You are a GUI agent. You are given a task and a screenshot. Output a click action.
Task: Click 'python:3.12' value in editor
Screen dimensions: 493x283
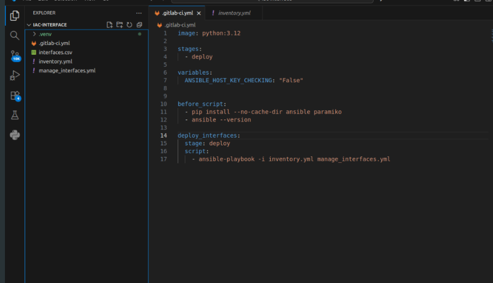221,33
